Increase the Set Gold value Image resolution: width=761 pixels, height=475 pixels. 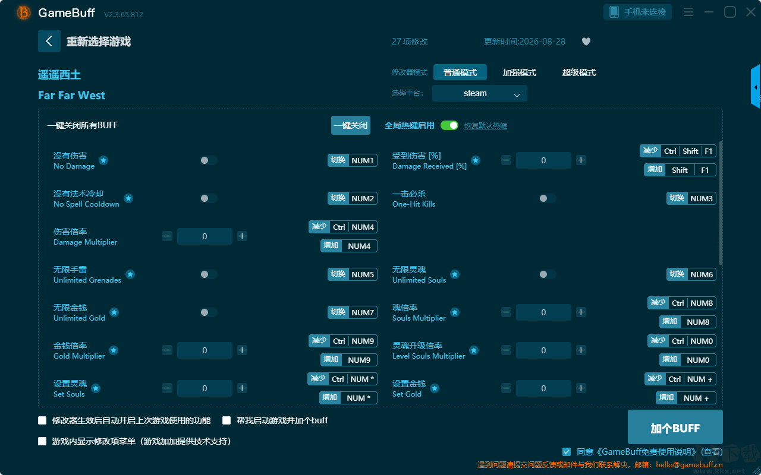[x=581, y=388]
